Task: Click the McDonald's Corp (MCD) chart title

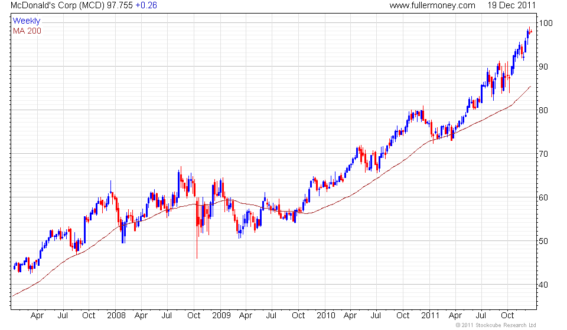Action: (x=58, y=5)
